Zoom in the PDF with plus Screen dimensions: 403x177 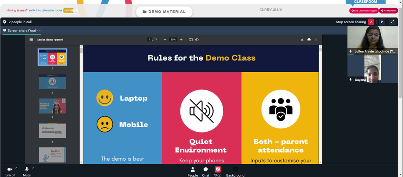pyautogui.click(x=181, y=39)
